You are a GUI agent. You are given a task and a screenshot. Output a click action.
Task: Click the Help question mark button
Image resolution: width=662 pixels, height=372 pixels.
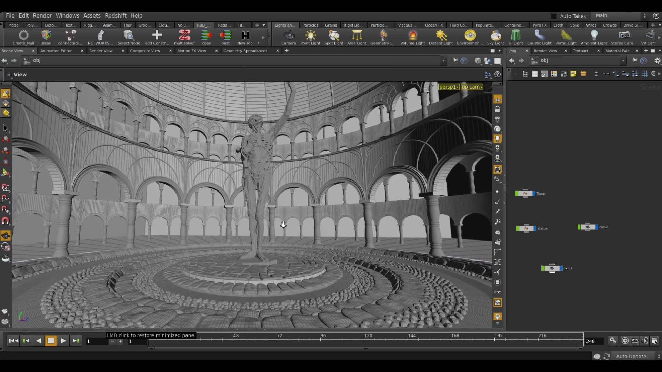(656, 15)
